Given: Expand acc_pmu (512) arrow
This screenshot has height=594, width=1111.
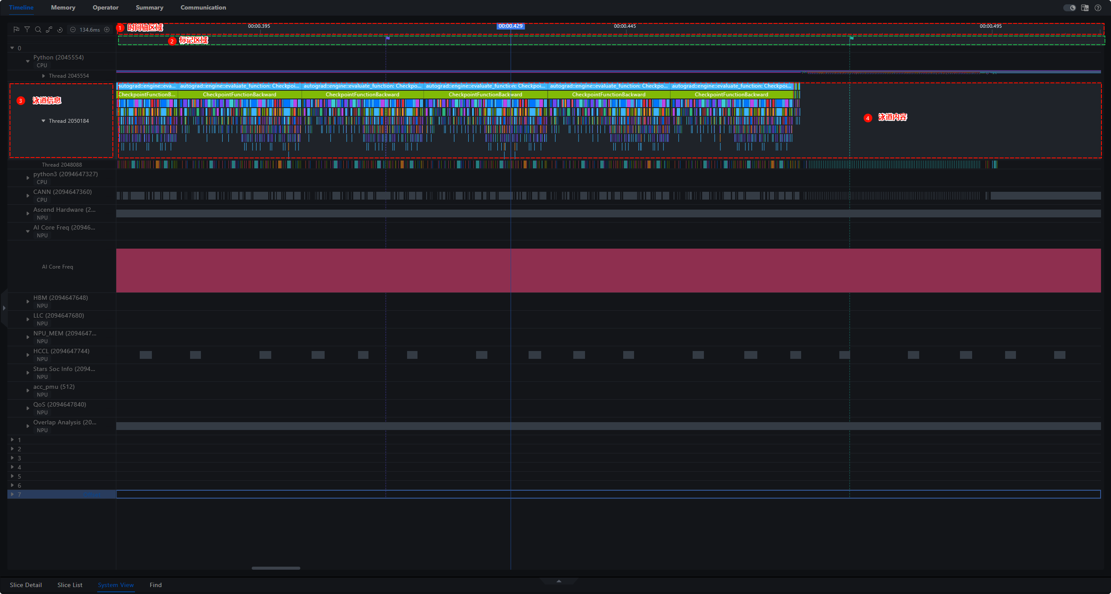Looking at the screenshot, I should pos(28,391).
